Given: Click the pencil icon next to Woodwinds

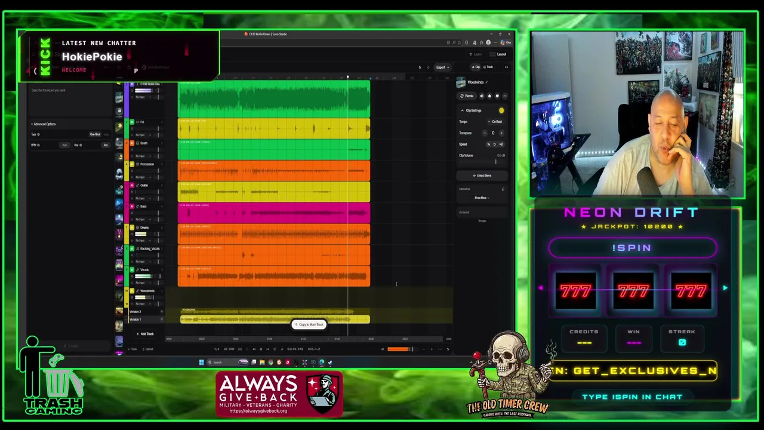Looking at the screenshot, I should (486, 82).
